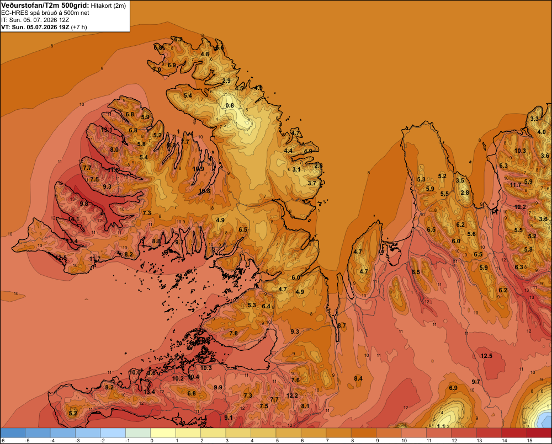
Task: Click the Veðurstofan/T2m 500grid title text
Action: click(45, 5)
